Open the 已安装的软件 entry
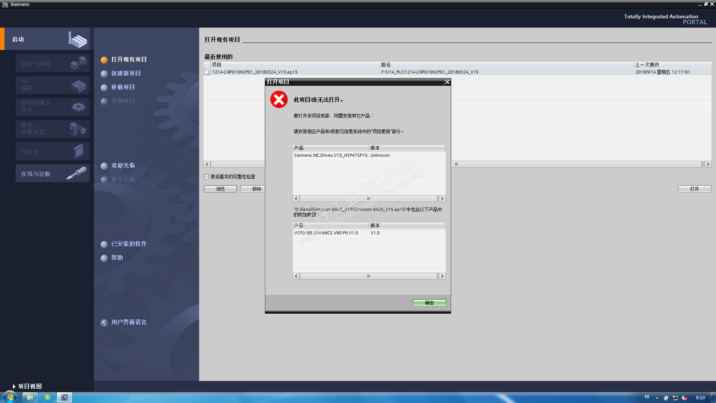Screen dimensions: 716x403 pos(129,244)
